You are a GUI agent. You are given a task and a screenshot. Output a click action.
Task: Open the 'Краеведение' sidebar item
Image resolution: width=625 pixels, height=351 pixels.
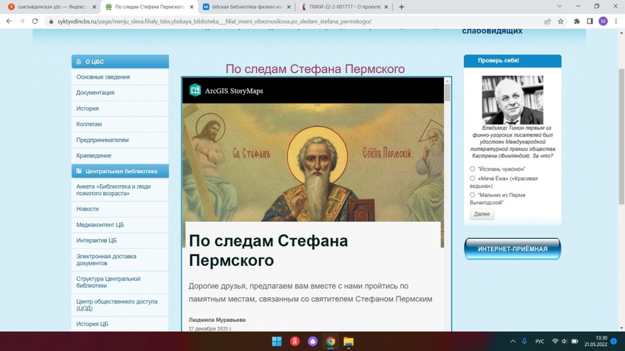click(120, 155)
